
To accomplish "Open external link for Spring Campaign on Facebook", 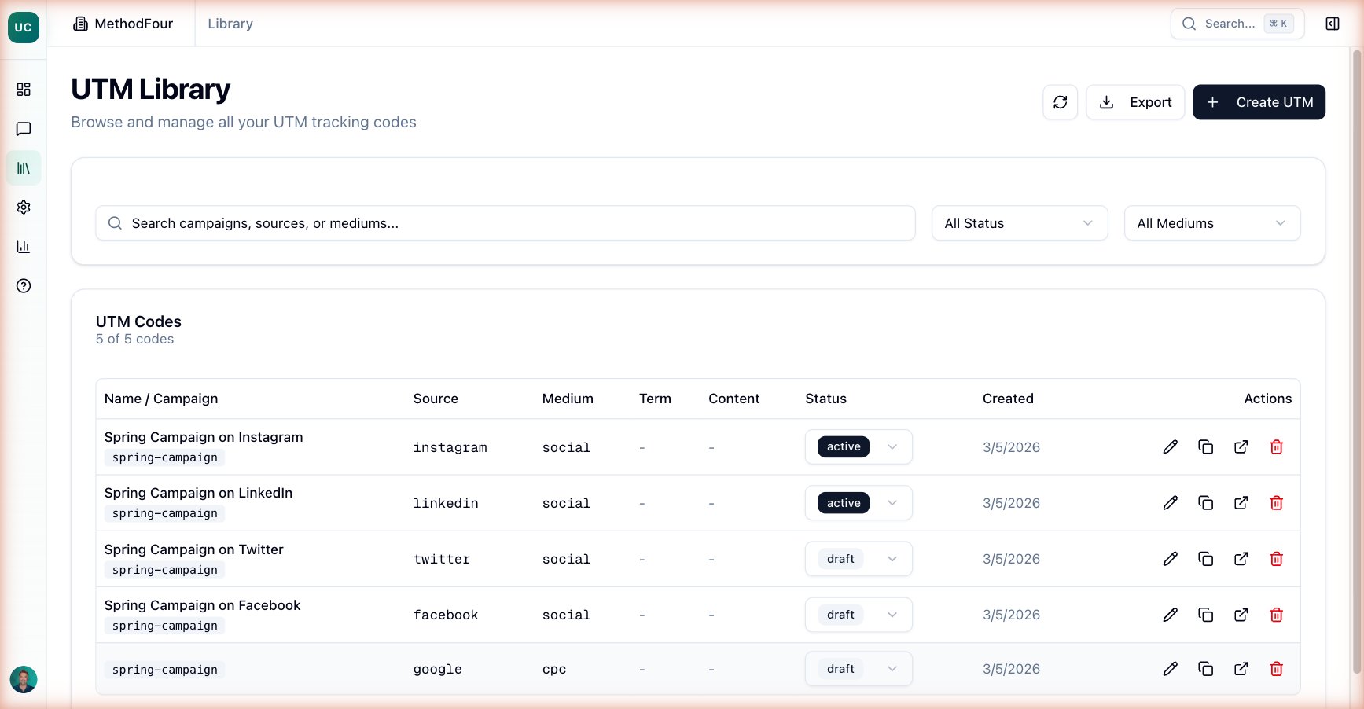I will [1241, 615].
